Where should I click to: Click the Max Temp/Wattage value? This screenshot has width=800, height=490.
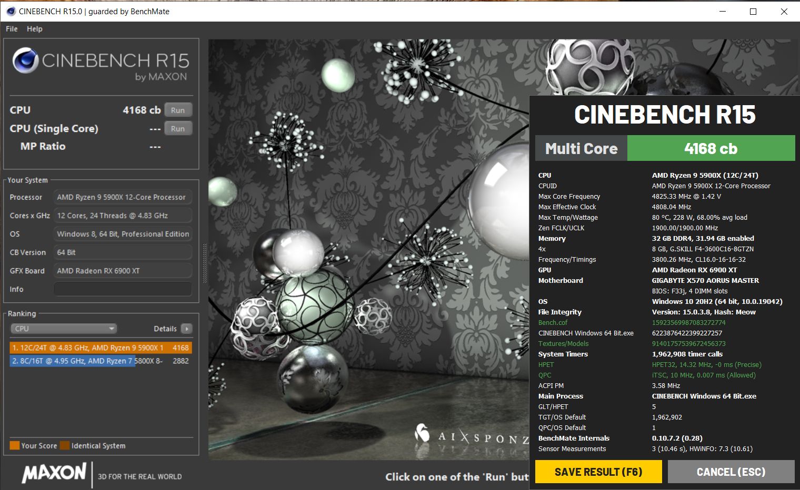point(699,217)
